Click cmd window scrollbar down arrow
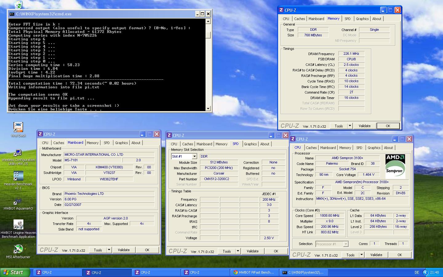Viewport: 443px width, 277px height. point(208,108)
